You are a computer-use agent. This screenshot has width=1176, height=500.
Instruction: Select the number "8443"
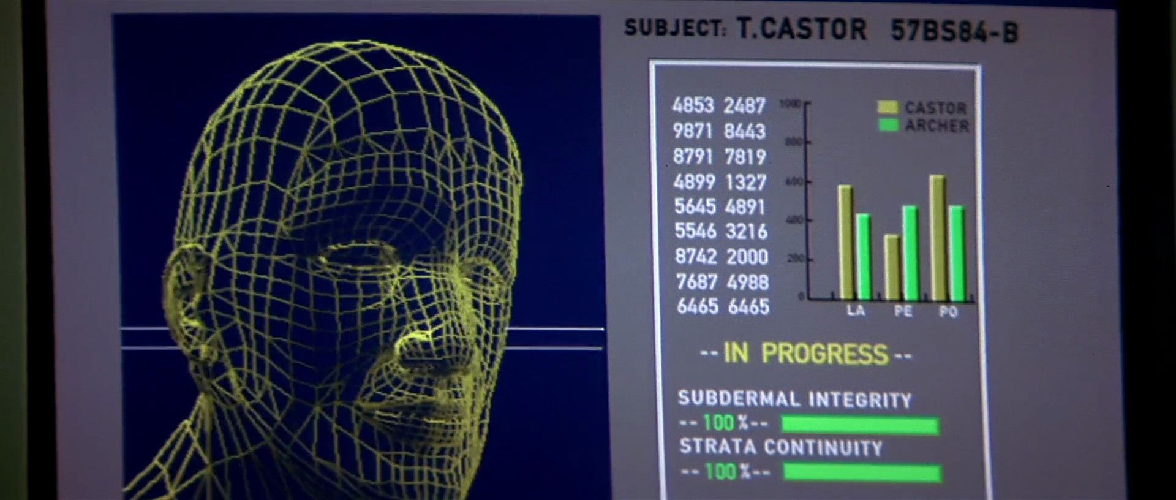pyautogui.click(x=745, y=132)
